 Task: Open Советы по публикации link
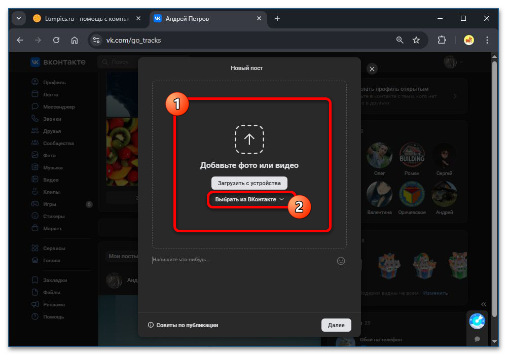pyautogui.click(x=184, y=325)
